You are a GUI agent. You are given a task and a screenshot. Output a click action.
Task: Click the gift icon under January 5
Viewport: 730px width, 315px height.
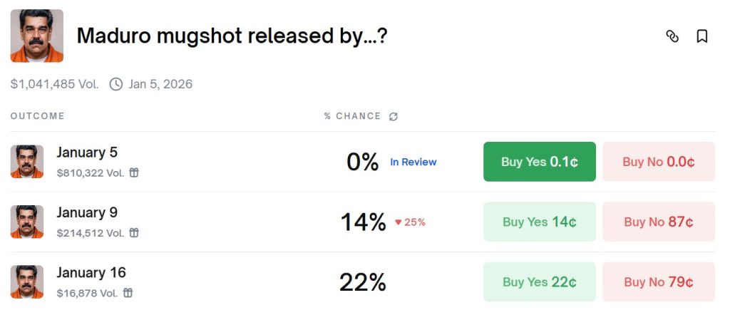click(x=134, y=172)
